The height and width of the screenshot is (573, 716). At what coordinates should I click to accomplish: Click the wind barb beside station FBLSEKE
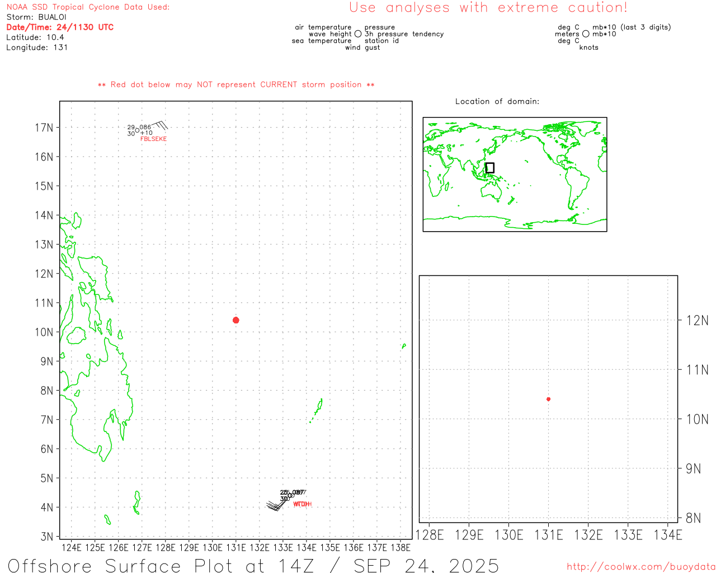click(x=161, y=125)
